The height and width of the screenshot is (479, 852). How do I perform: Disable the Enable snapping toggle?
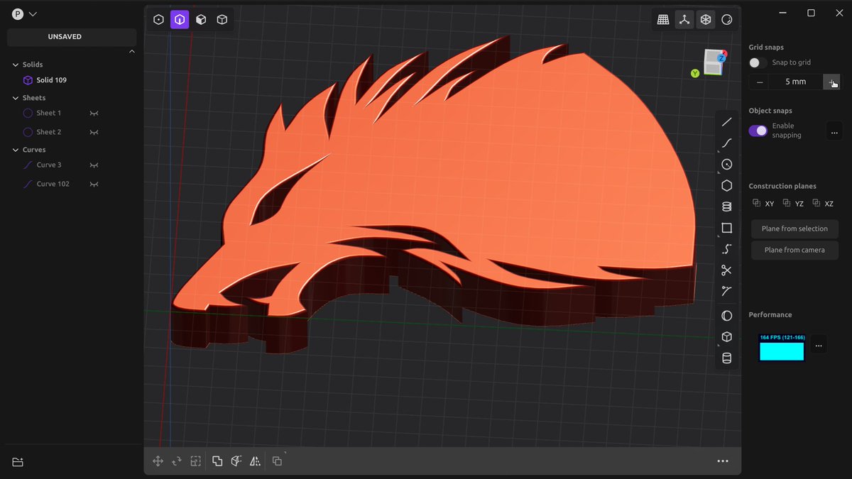coord(757,131)
